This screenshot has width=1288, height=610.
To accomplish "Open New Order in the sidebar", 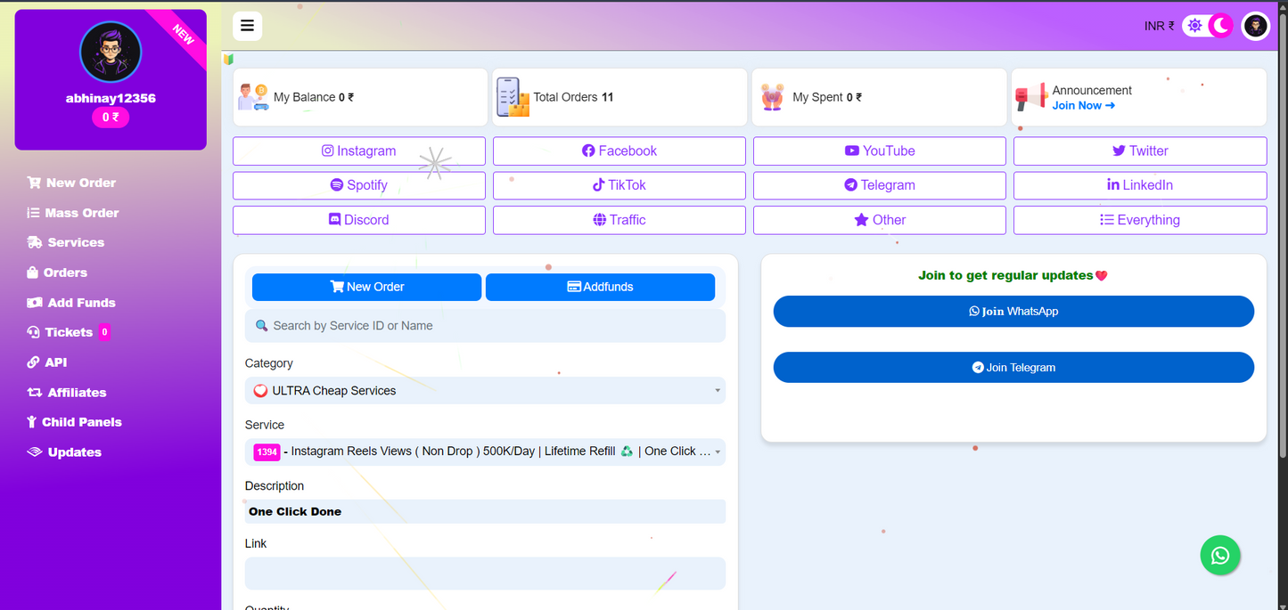I will (x=71, y=183).
